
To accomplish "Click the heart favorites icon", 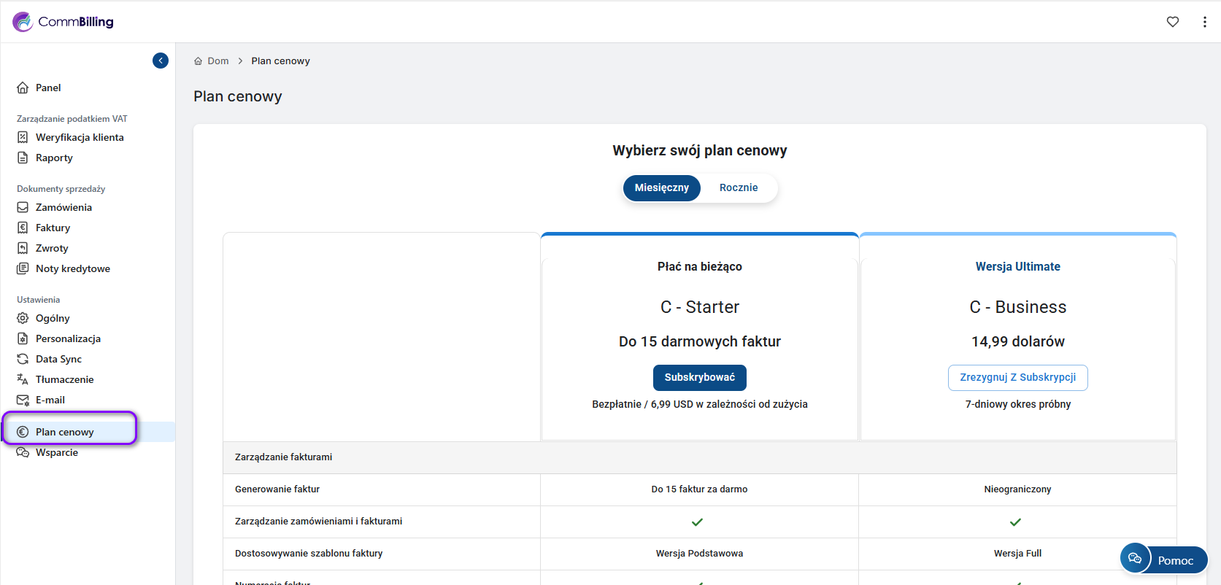I will tap(1172, 22).
